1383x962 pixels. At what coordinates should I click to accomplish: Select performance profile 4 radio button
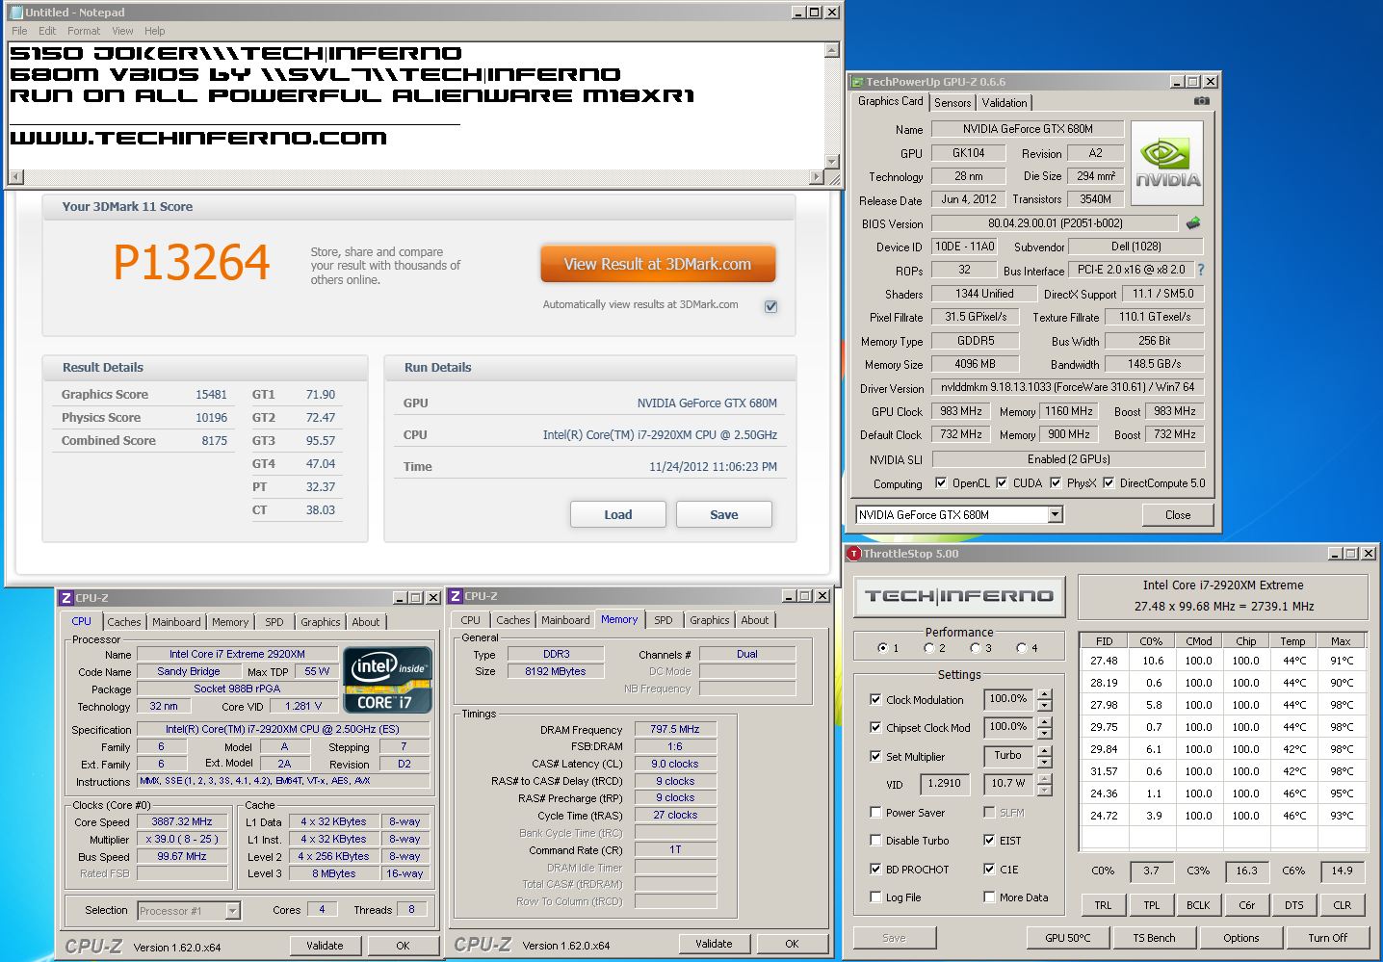tap(1022, 648)
